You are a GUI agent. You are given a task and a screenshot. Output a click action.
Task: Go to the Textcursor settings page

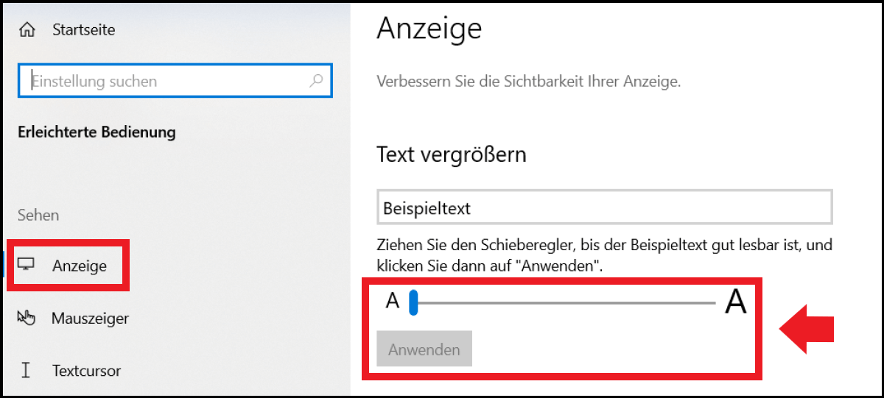pyautogui.click(x=86, y=371)
